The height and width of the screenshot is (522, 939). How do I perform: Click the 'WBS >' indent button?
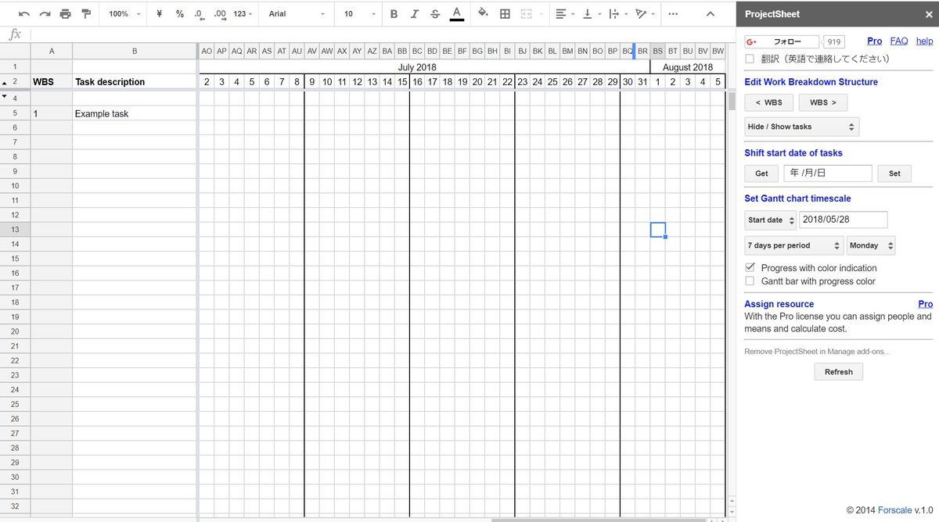pos(823,102)
